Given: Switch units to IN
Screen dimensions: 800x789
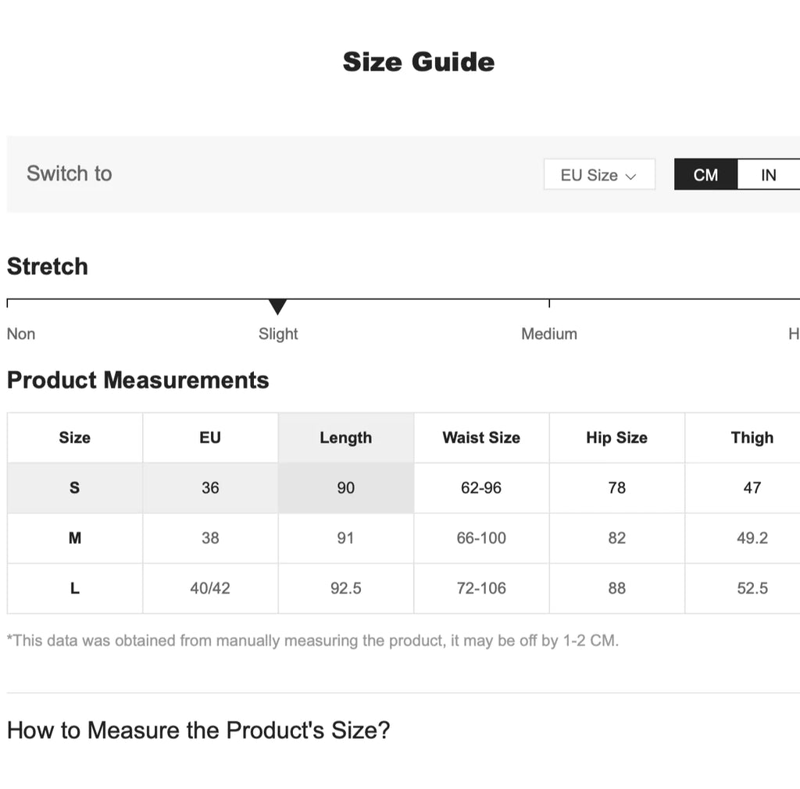Looking at the screenshot, I should (768, 175).
